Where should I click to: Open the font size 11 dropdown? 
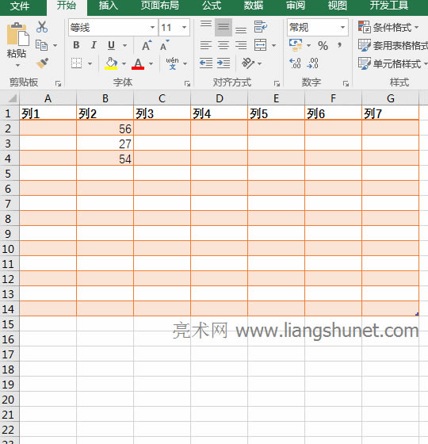[184, 28]
